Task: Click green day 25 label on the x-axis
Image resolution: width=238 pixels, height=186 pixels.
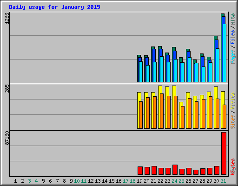Action: tap(181, 181)
